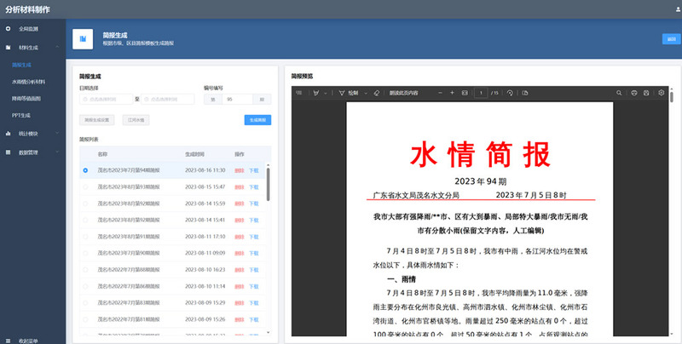Zoom out the PDF preview
The width and height of the screenshot is (682, 344).
click(440, 93)
